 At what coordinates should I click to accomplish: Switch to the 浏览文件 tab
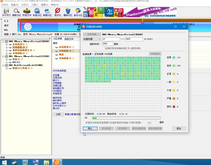tap(69, 39)
